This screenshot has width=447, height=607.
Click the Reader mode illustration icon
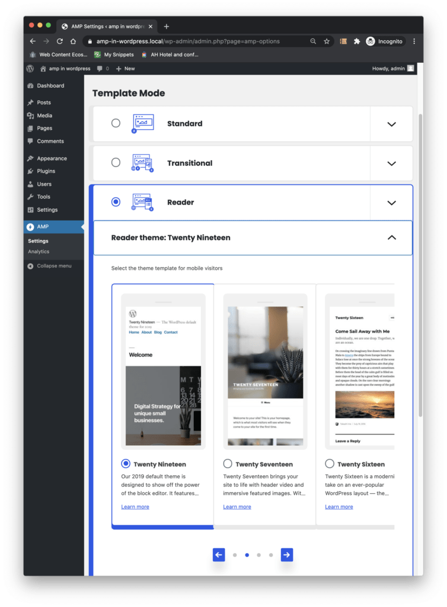coord(142,202)
